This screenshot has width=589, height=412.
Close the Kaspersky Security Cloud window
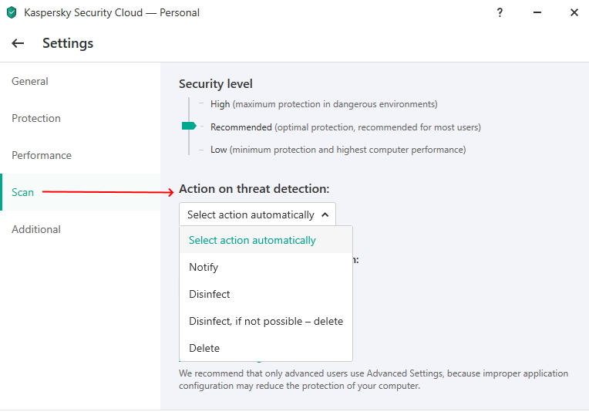[x=574, y=12]
